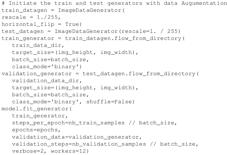Click the model.fit_generator call
The image size is (227, 155).
[36, 109]
